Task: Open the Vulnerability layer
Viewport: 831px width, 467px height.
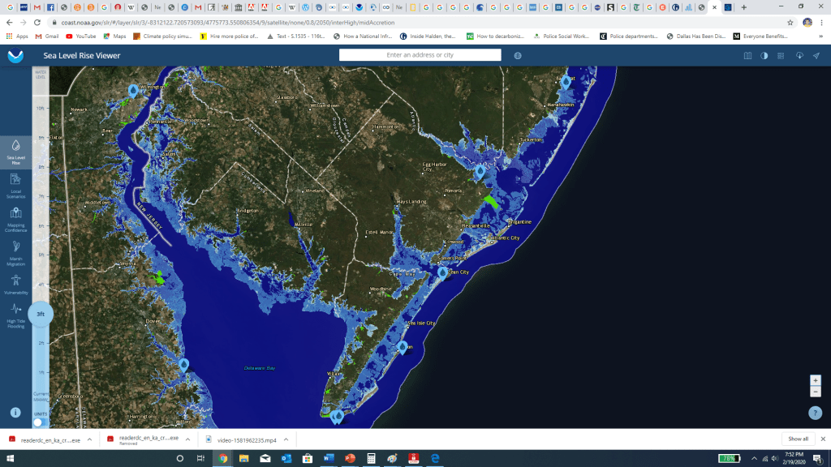Action: [15, 284]
